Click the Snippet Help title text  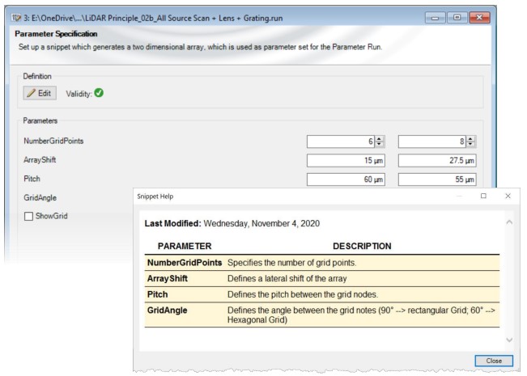[155, 196]
